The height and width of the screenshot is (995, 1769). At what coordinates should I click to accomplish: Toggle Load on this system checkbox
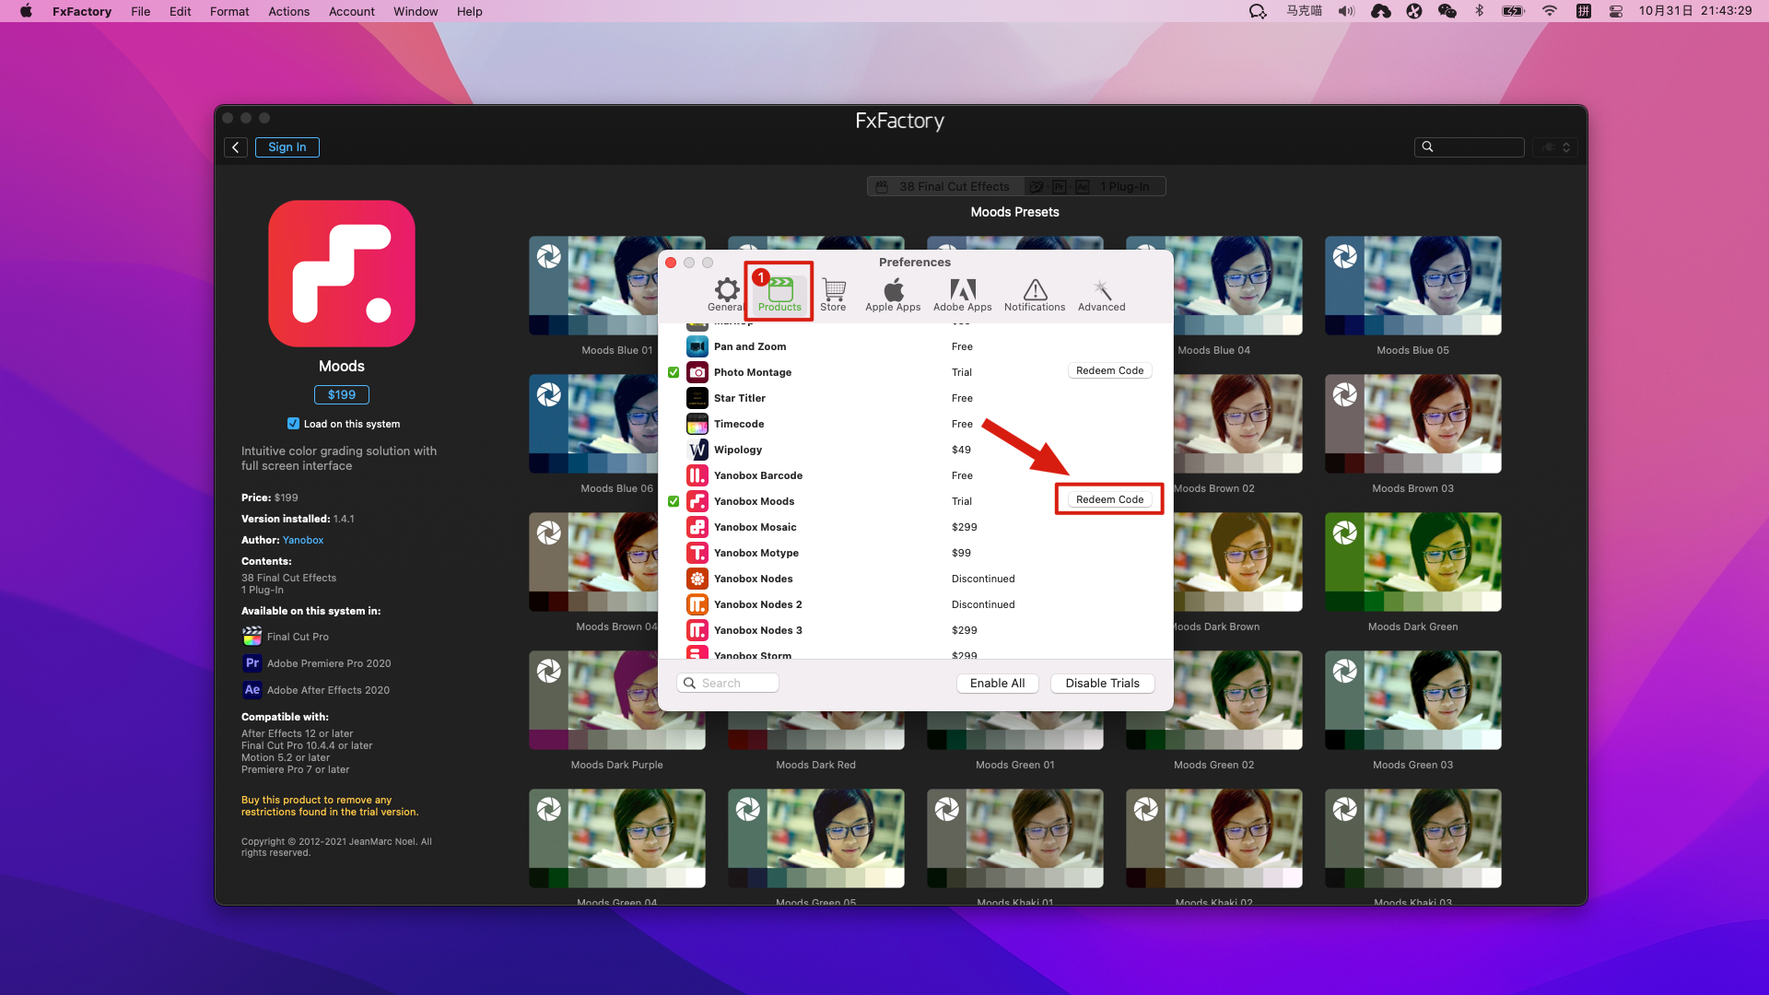(x=293, y=424)
